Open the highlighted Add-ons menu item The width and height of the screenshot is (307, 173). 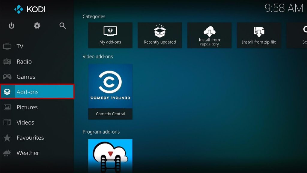(37, 92)
